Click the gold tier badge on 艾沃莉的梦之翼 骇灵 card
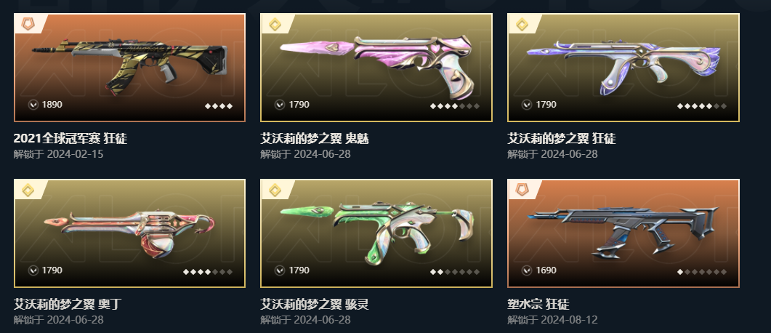The height and width of the screenshot is (333, 771). pos(275,190)
